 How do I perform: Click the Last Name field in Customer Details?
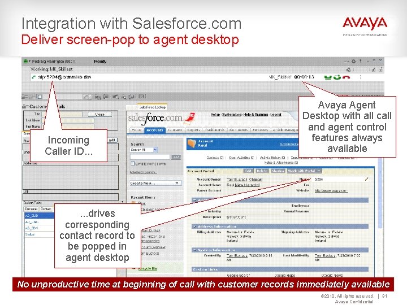point(67,120)
